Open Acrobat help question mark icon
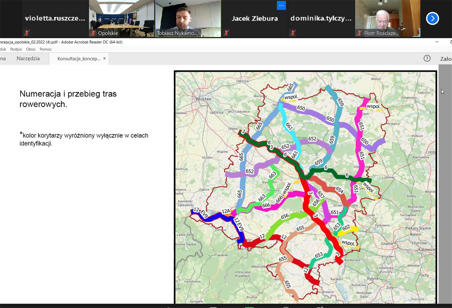Screen dimensions: 452x308 tap(427, 58)
